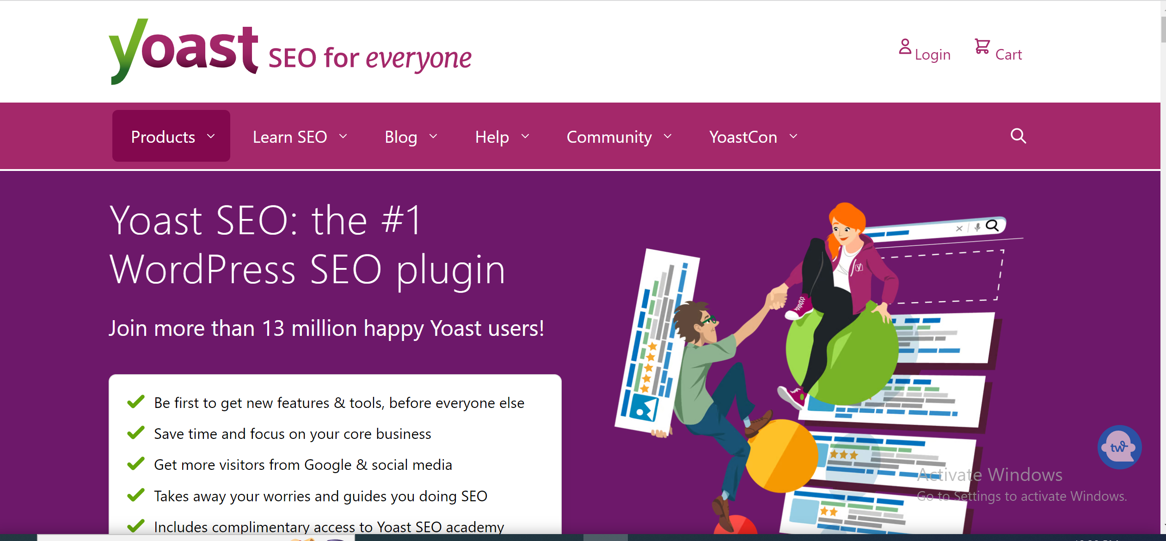Click the Yoast logo in header
Viewport: 1166px width, 541px height.
(183, 51)
